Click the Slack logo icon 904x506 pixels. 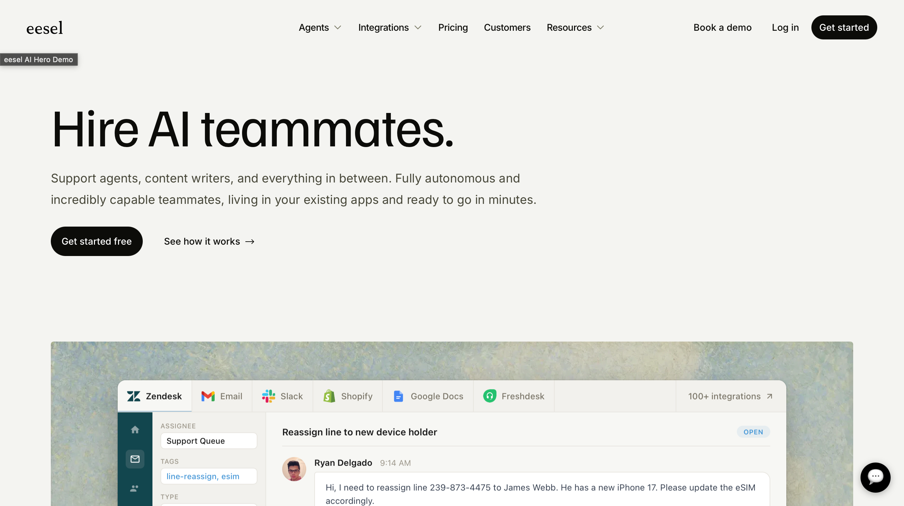(268, 396)
